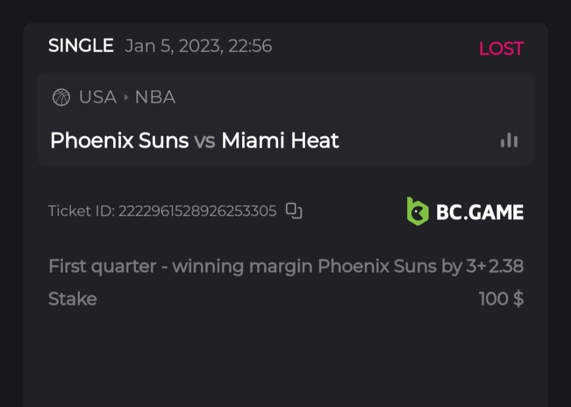
Task: Click the BC.GAME brand name text
Action: tap(480, 212)
